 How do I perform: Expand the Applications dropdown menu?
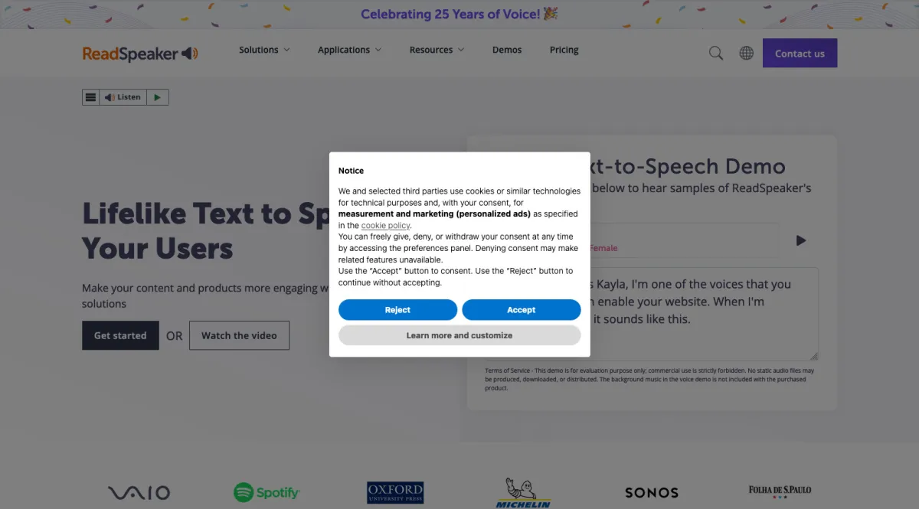coord(349,50)
